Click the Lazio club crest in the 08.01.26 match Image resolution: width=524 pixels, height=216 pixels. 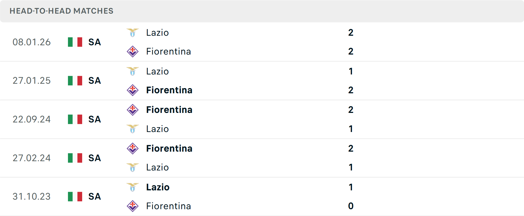pos(133,32)
